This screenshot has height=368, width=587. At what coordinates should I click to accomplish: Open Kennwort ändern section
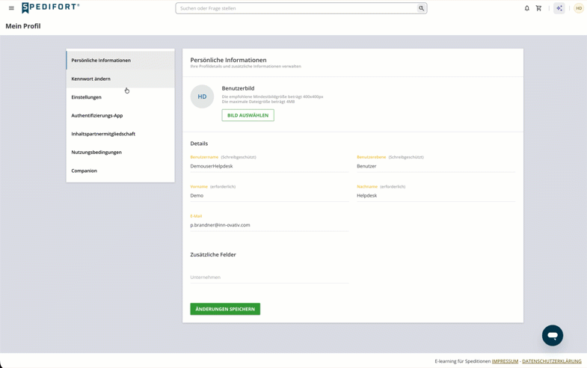tap(120, 79)
